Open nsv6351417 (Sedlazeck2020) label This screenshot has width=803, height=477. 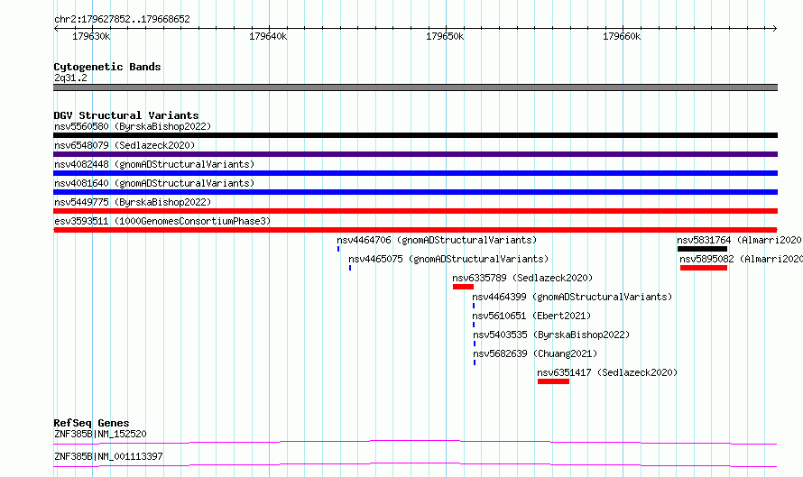(x=607, y=372)
